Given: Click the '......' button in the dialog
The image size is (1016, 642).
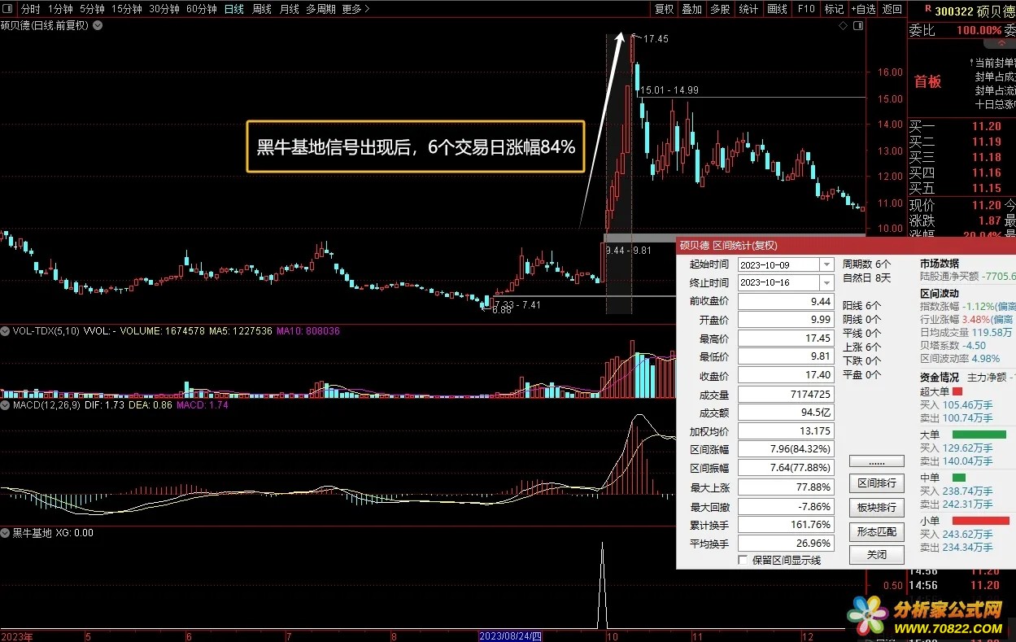Looking at the screenshot, I should (x=876, y=461).
